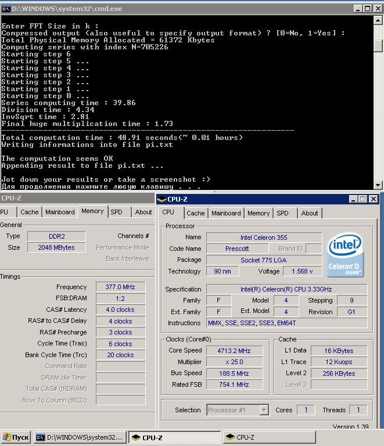
Task: Minimize the right CPU-Z window
Action: coord(353,199)
